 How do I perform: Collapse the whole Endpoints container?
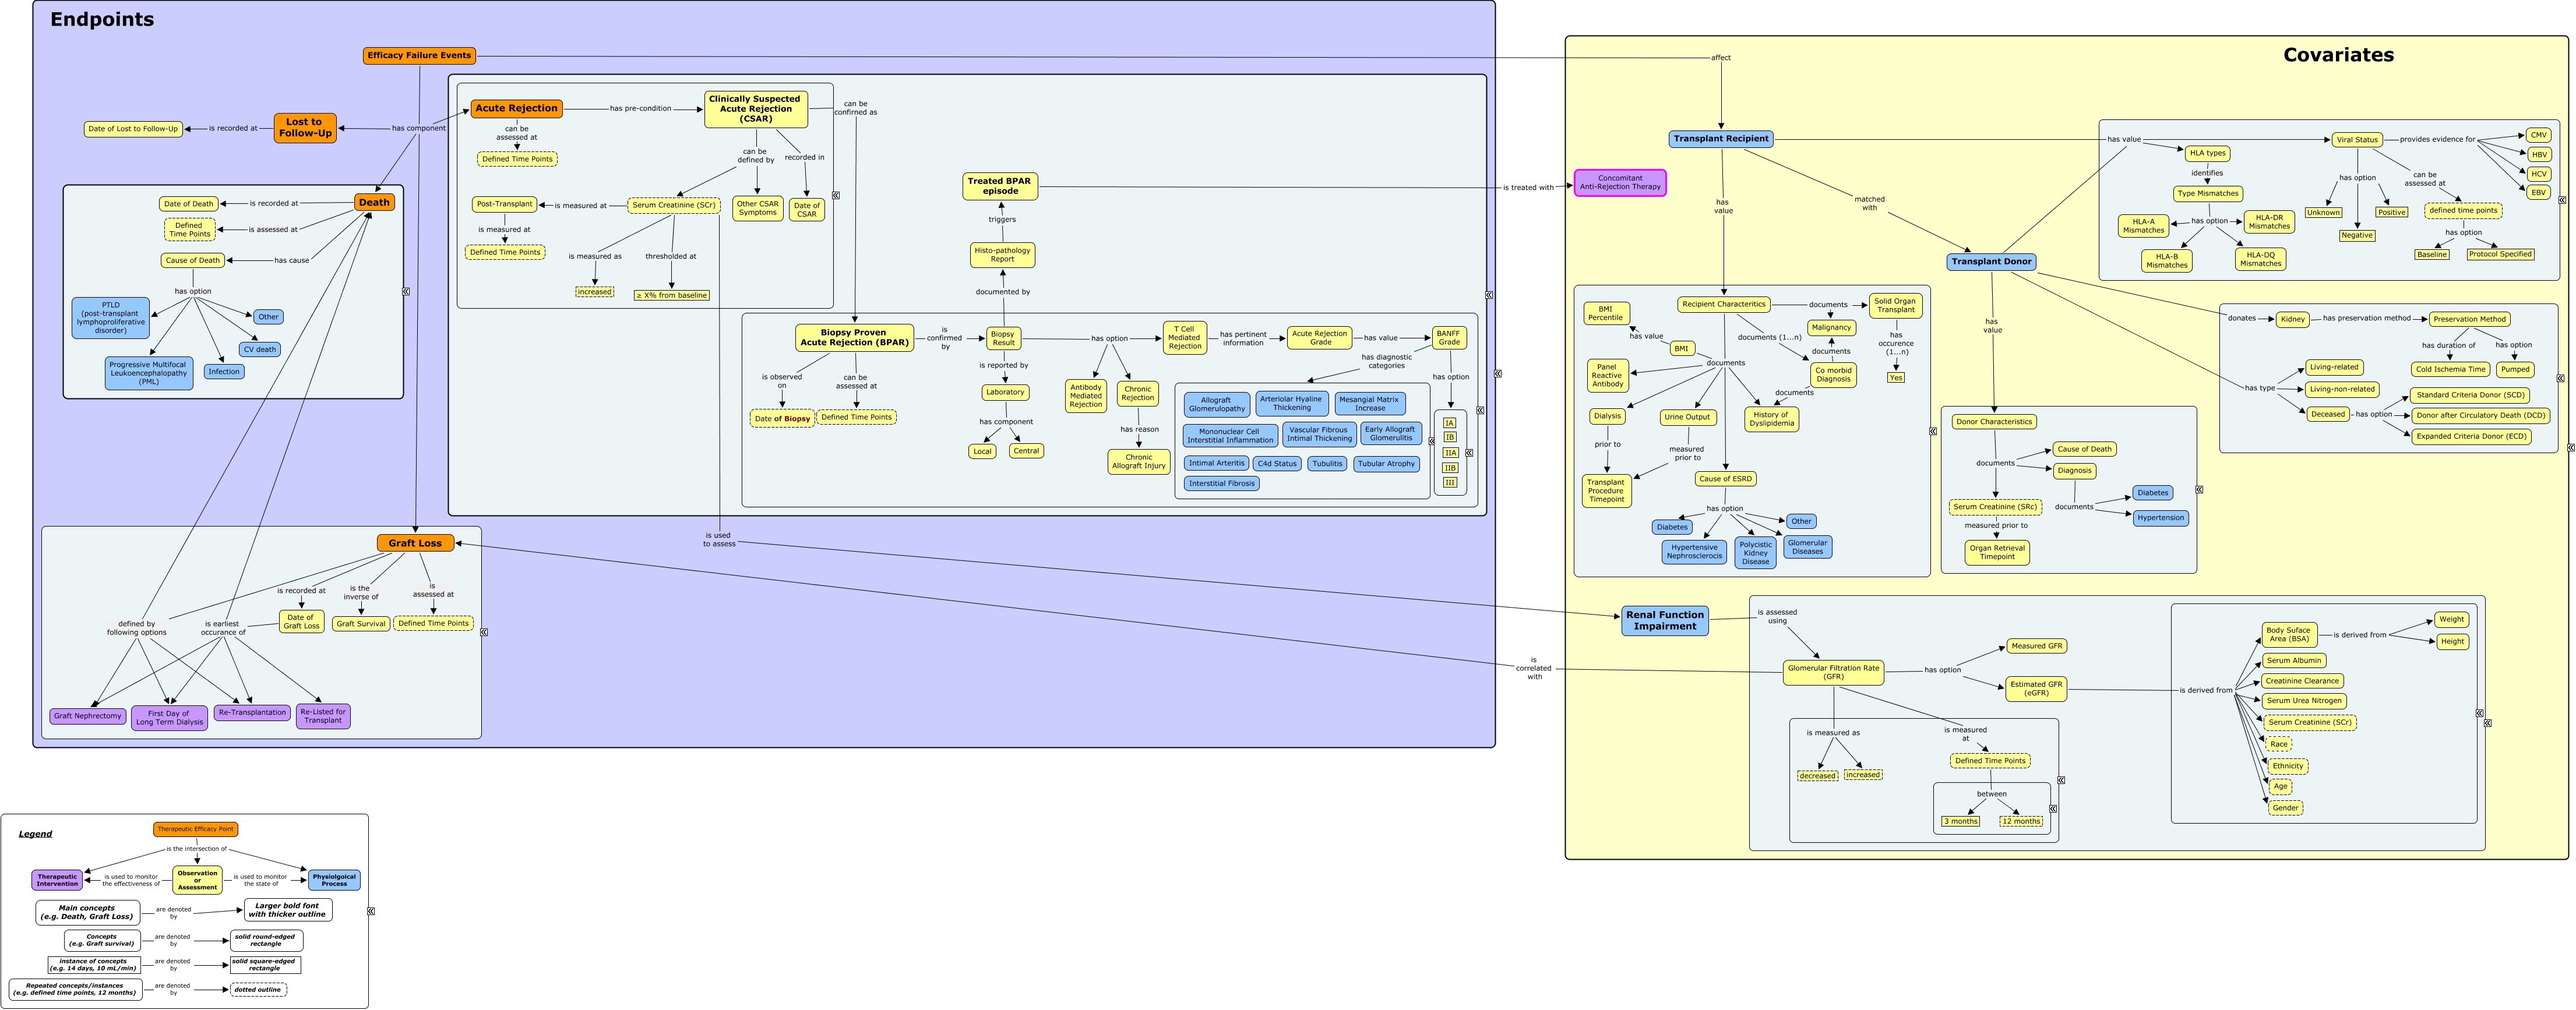point(1498,374)
